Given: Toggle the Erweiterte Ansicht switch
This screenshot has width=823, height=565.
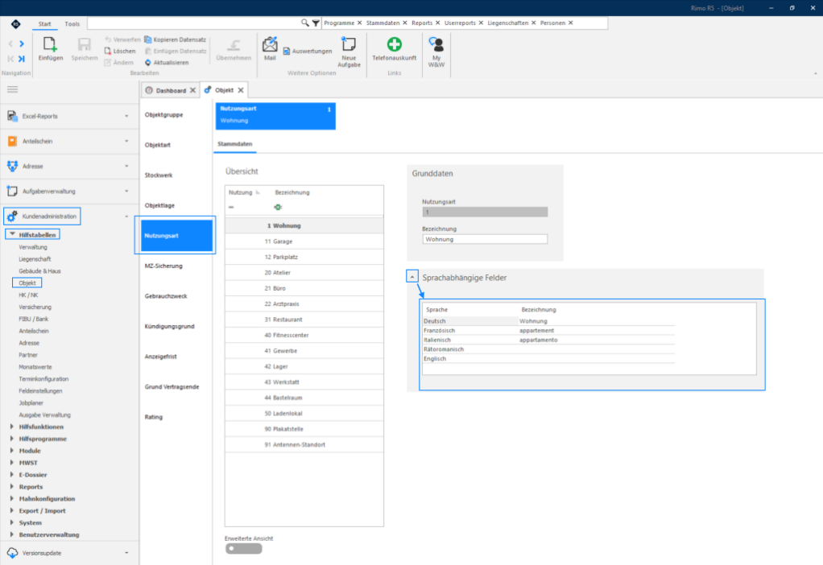Looking at the screenshot, I should point(243,549).
